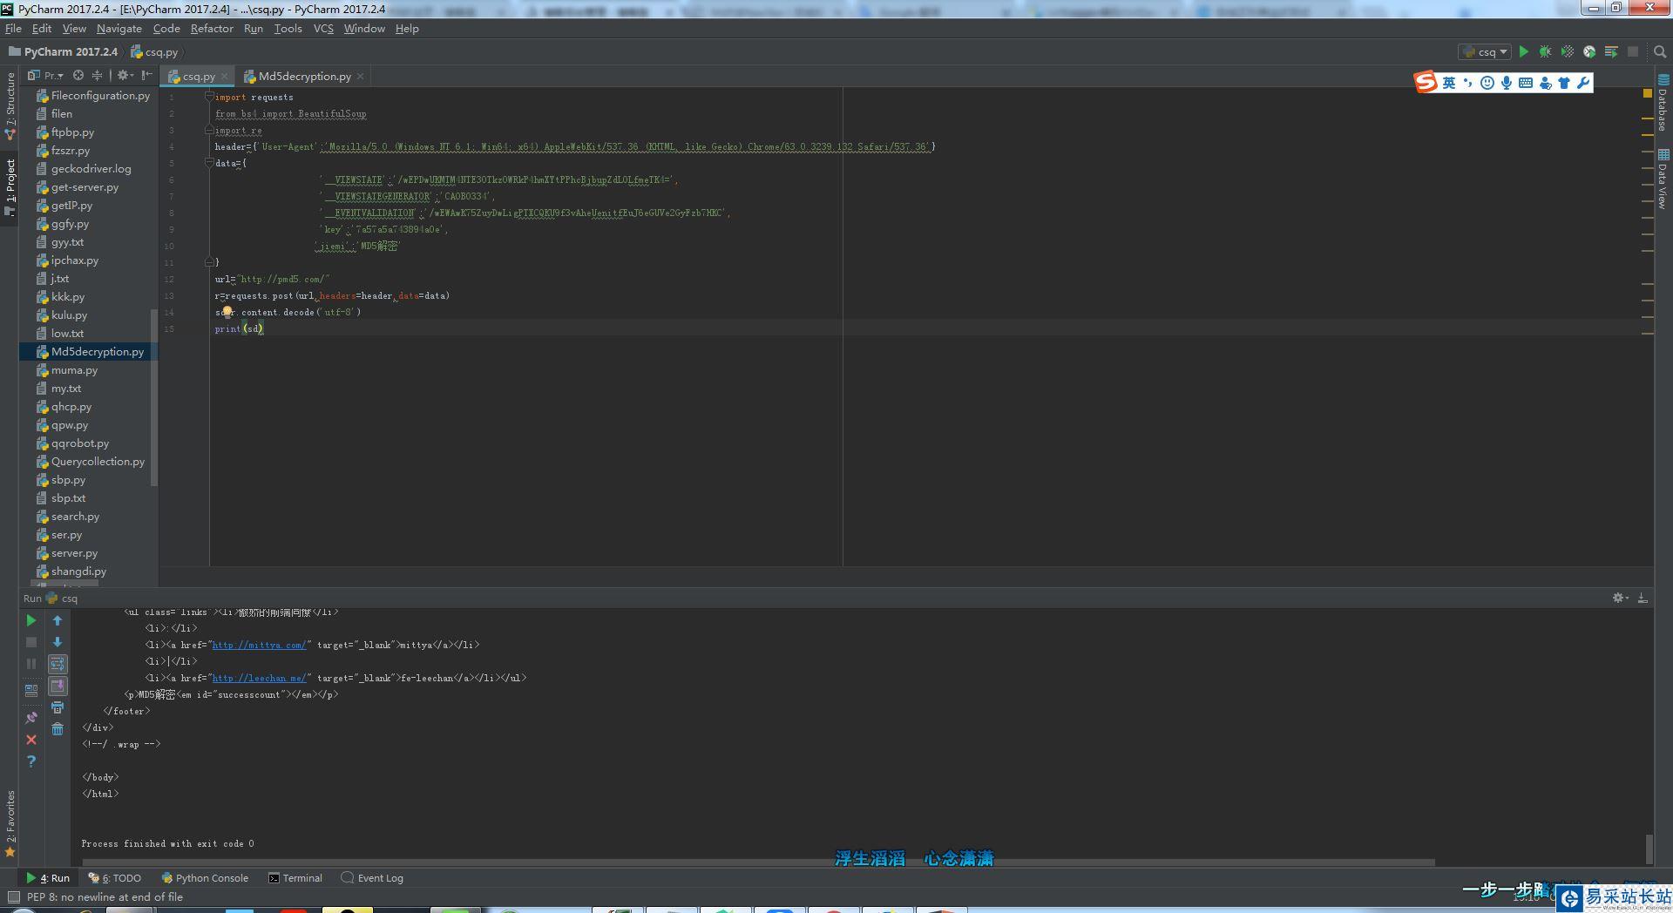The image size is (1673, 913).
Task: Run csq with coverage
Action: (1567, 52)
